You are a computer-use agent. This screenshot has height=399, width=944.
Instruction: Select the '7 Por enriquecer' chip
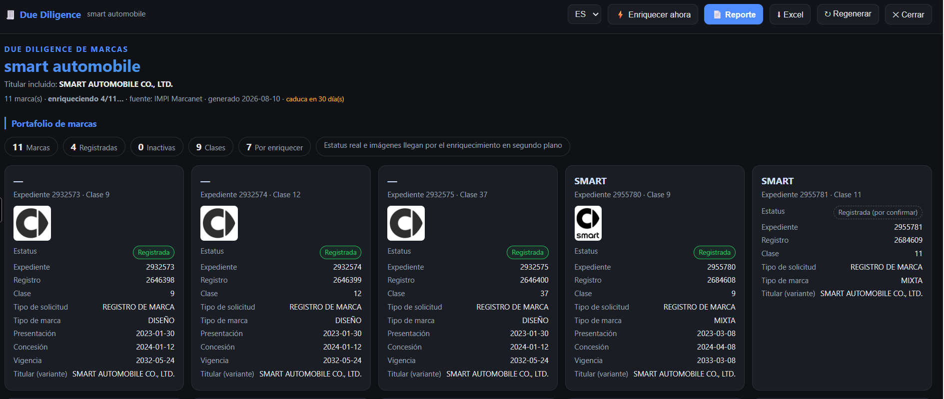(275, 147)
